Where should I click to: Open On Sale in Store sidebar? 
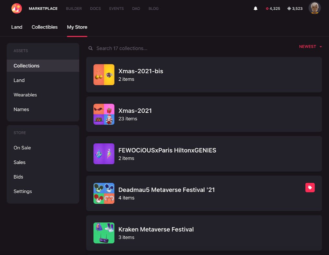(22, 148)
